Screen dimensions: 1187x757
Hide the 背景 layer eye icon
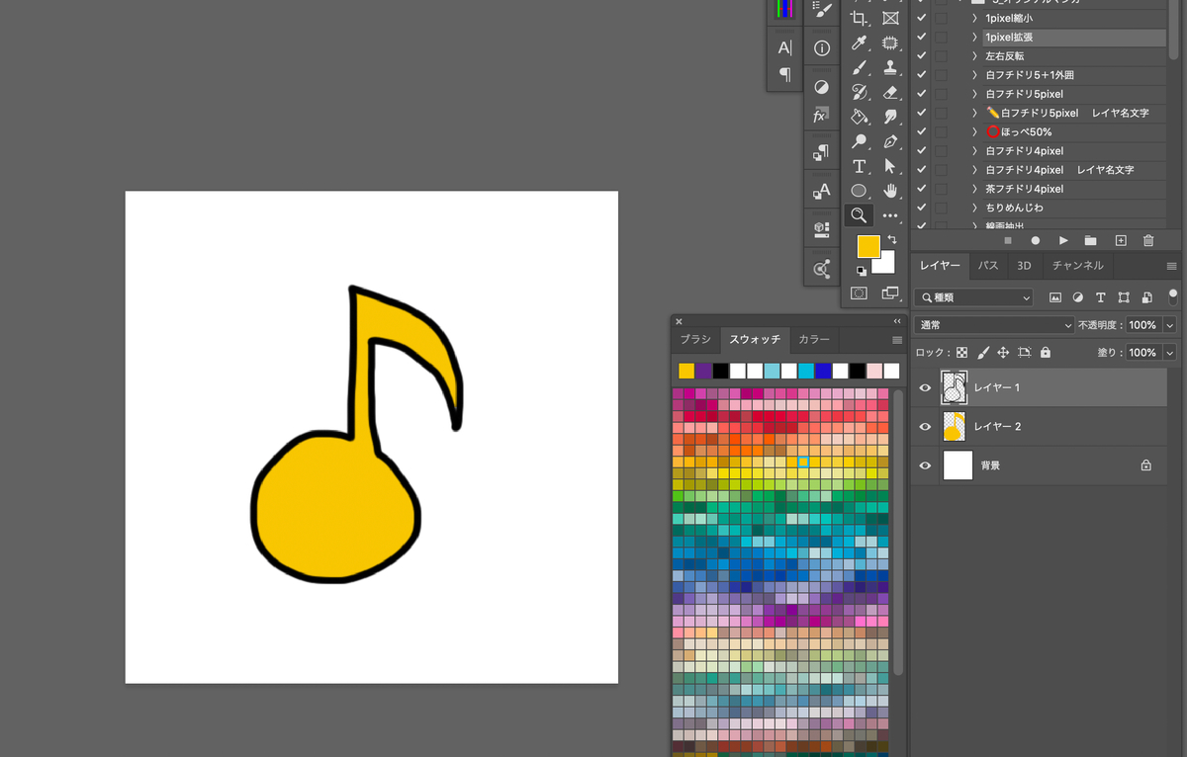925,464
